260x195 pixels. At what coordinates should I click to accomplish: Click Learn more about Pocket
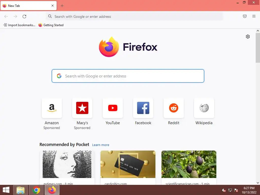(101, 145)
